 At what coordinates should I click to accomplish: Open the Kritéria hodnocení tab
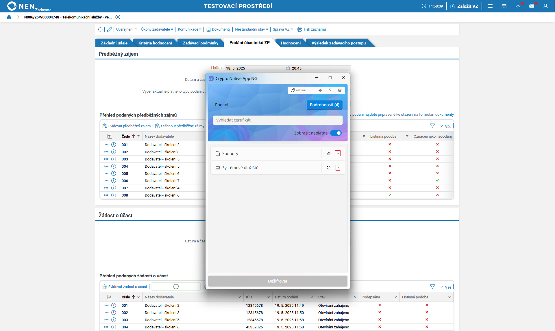point(155,43)
